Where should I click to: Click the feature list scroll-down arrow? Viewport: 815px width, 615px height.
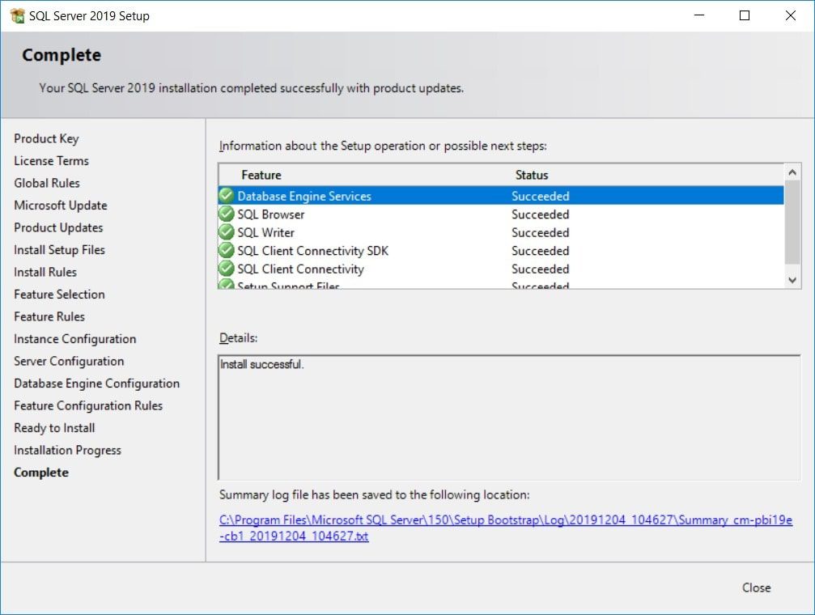click(791, 279)
